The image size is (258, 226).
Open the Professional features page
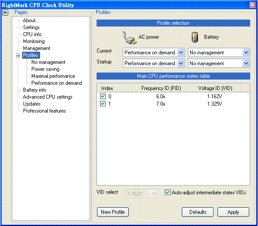click(x=44, y=111)
